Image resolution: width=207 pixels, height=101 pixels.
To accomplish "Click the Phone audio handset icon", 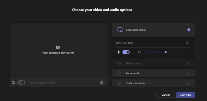I will [119, 64].
